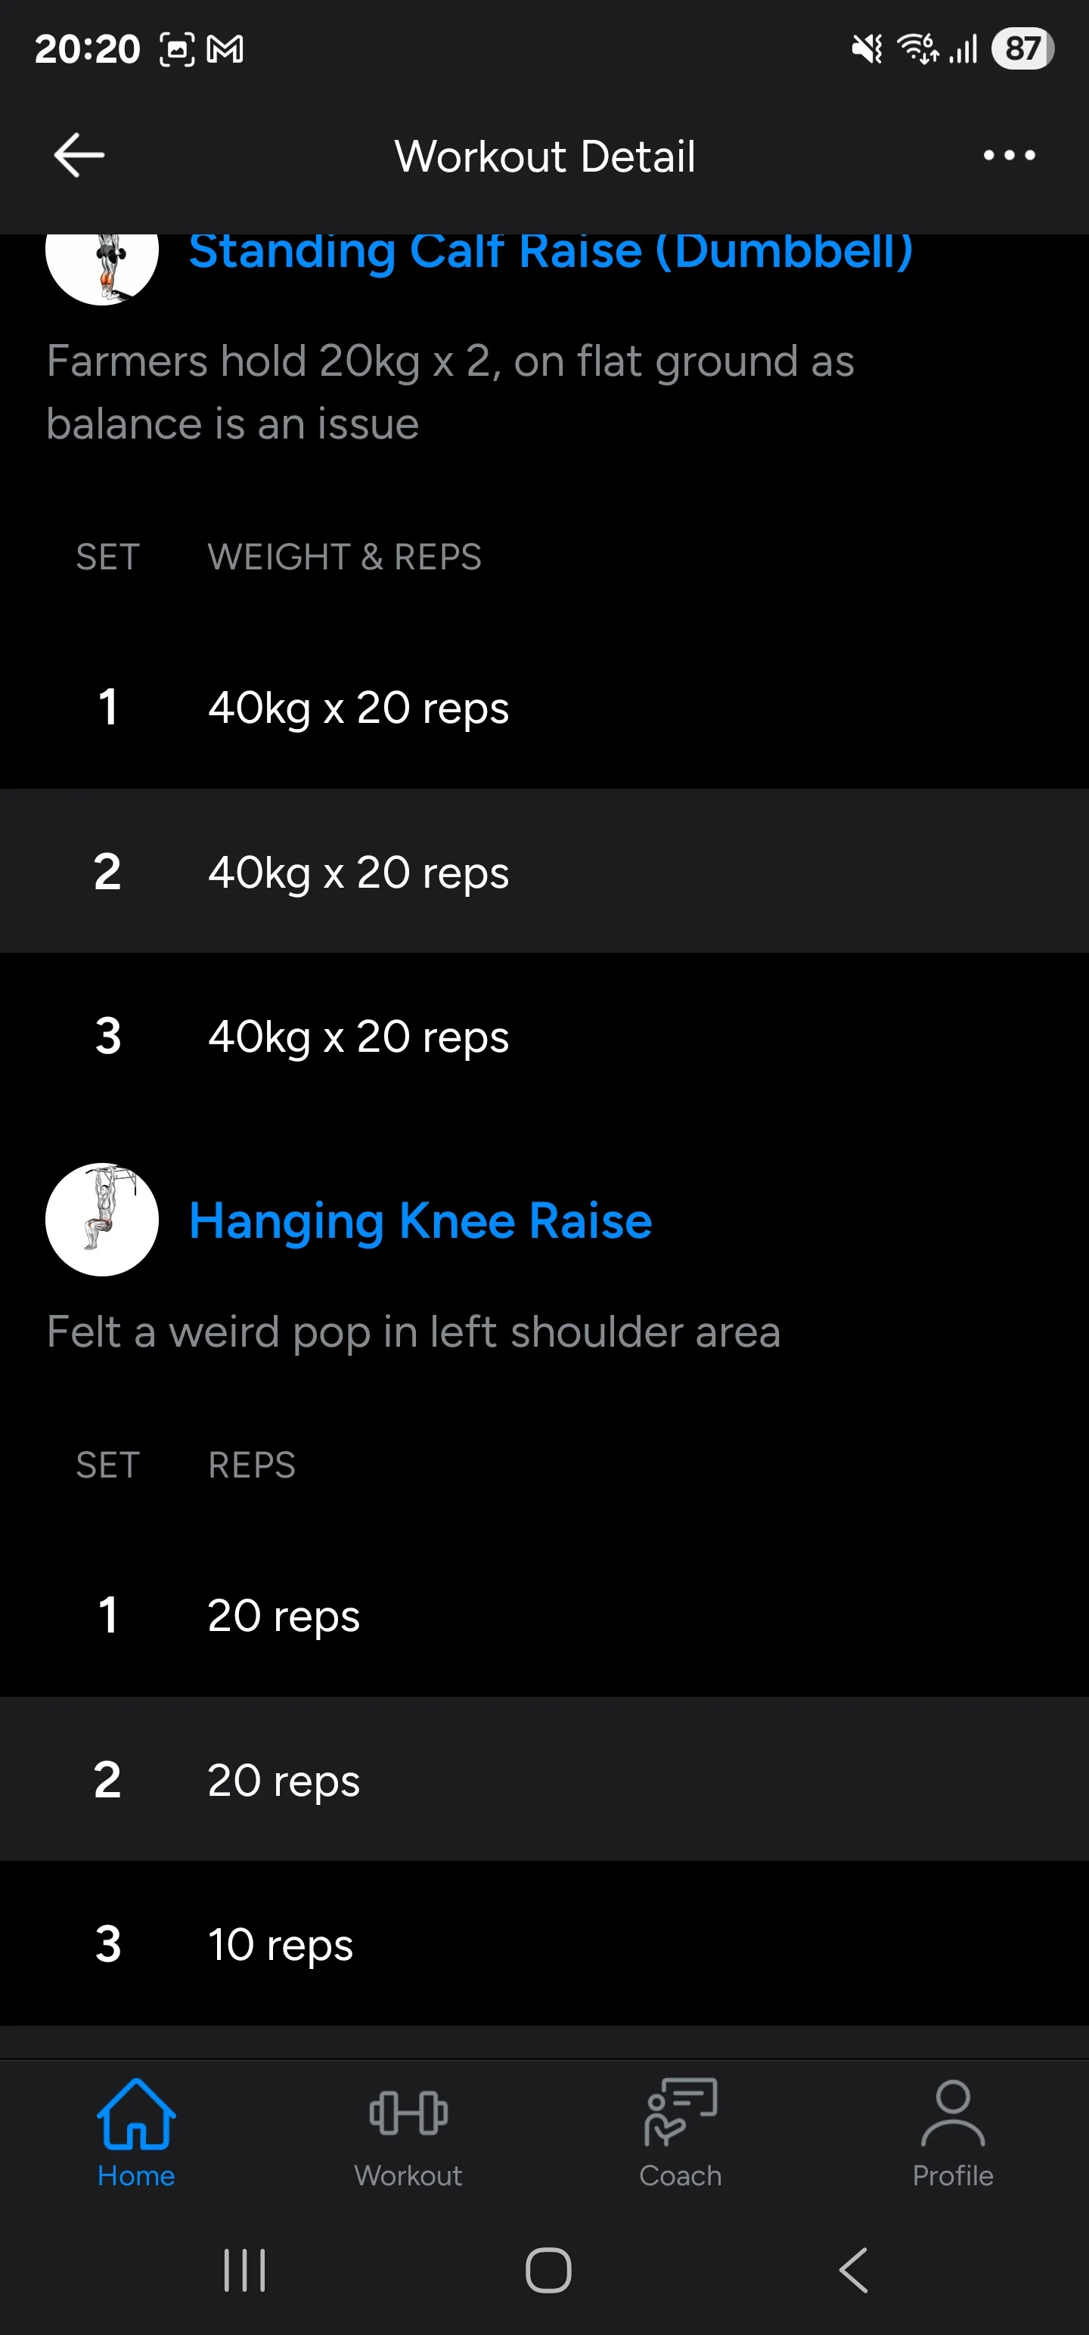This screenshot has width=1089, height=2335.
Task: Tap the back arrow in header
Action: [x=79, y=155]
